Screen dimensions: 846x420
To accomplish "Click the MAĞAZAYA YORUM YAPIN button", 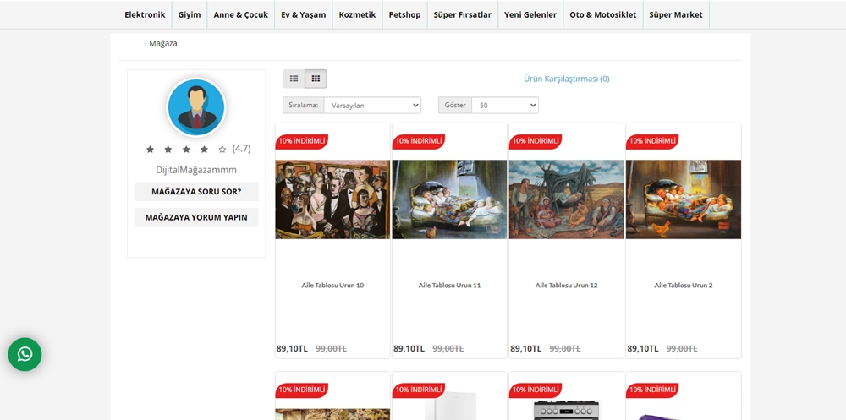I will [196, 217].
